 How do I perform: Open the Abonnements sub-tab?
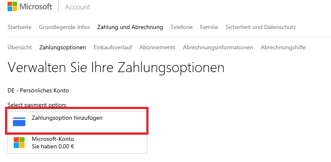[157, 47]
